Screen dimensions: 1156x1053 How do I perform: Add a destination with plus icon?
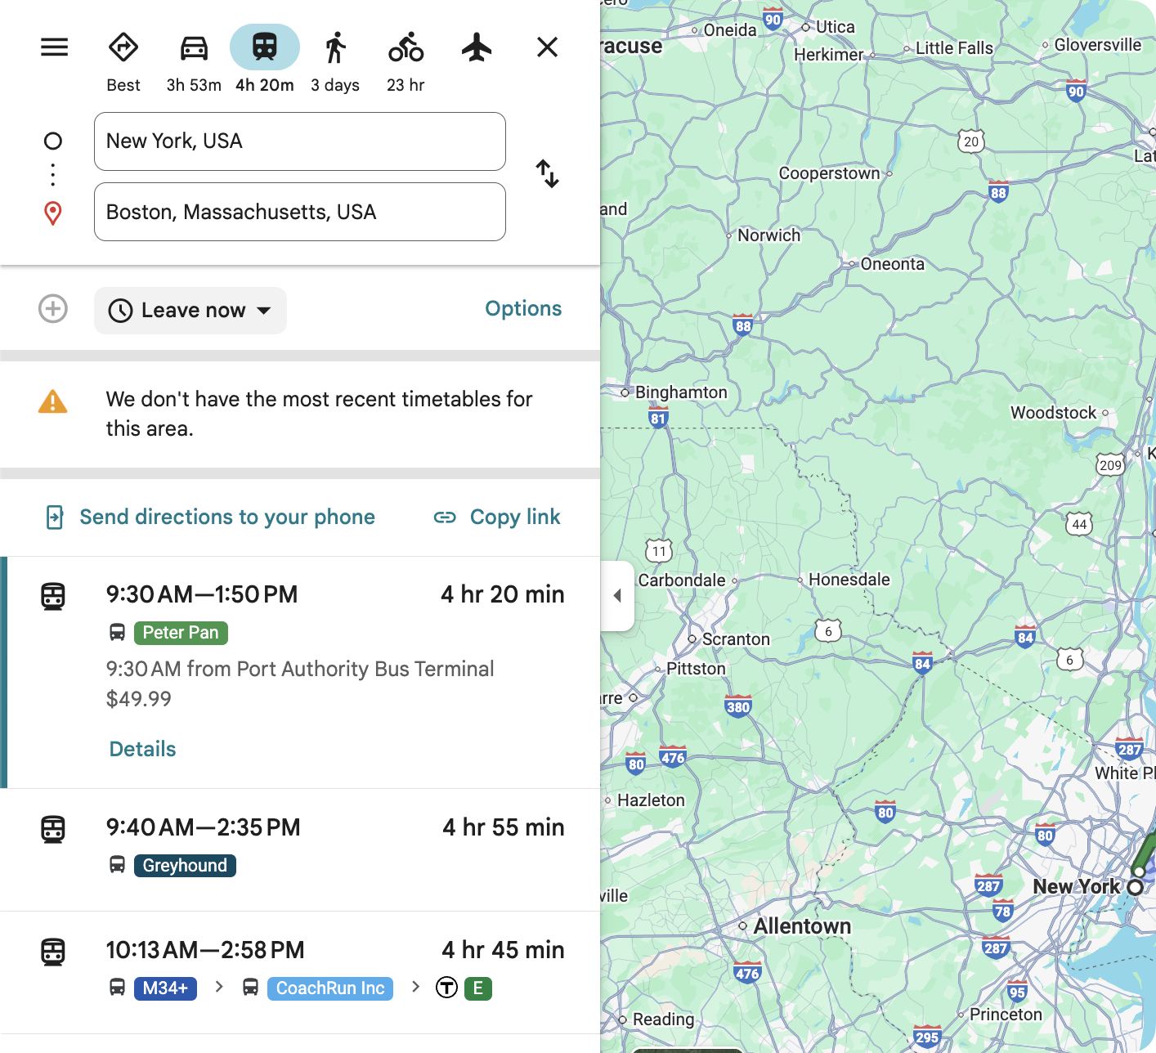53,309
